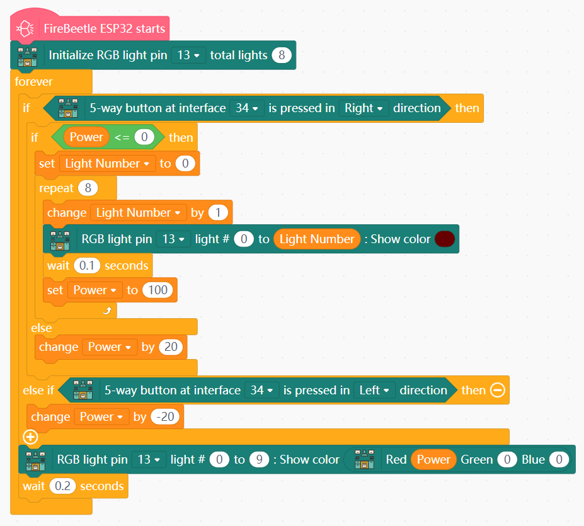This screenshot has width=584, height=526.
Task: Select the forever loop block
Action: (34, 82)
